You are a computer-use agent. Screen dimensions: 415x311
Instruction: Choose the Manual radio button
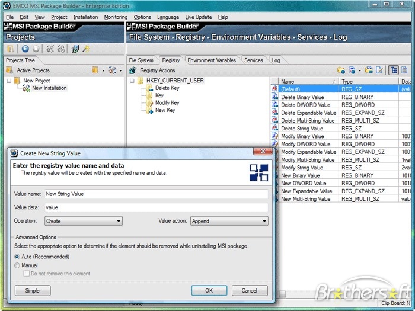coord(17,265)
